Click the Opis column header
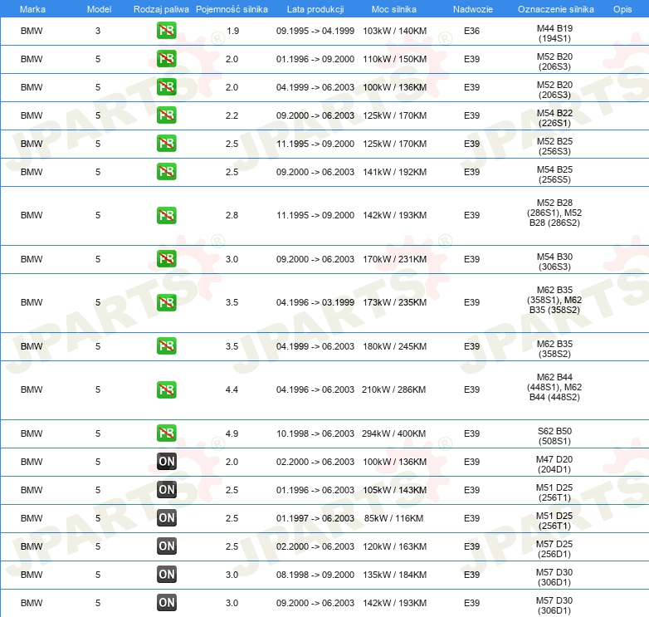The height and width of the screenshot is (617, 649). click(622, 9)
